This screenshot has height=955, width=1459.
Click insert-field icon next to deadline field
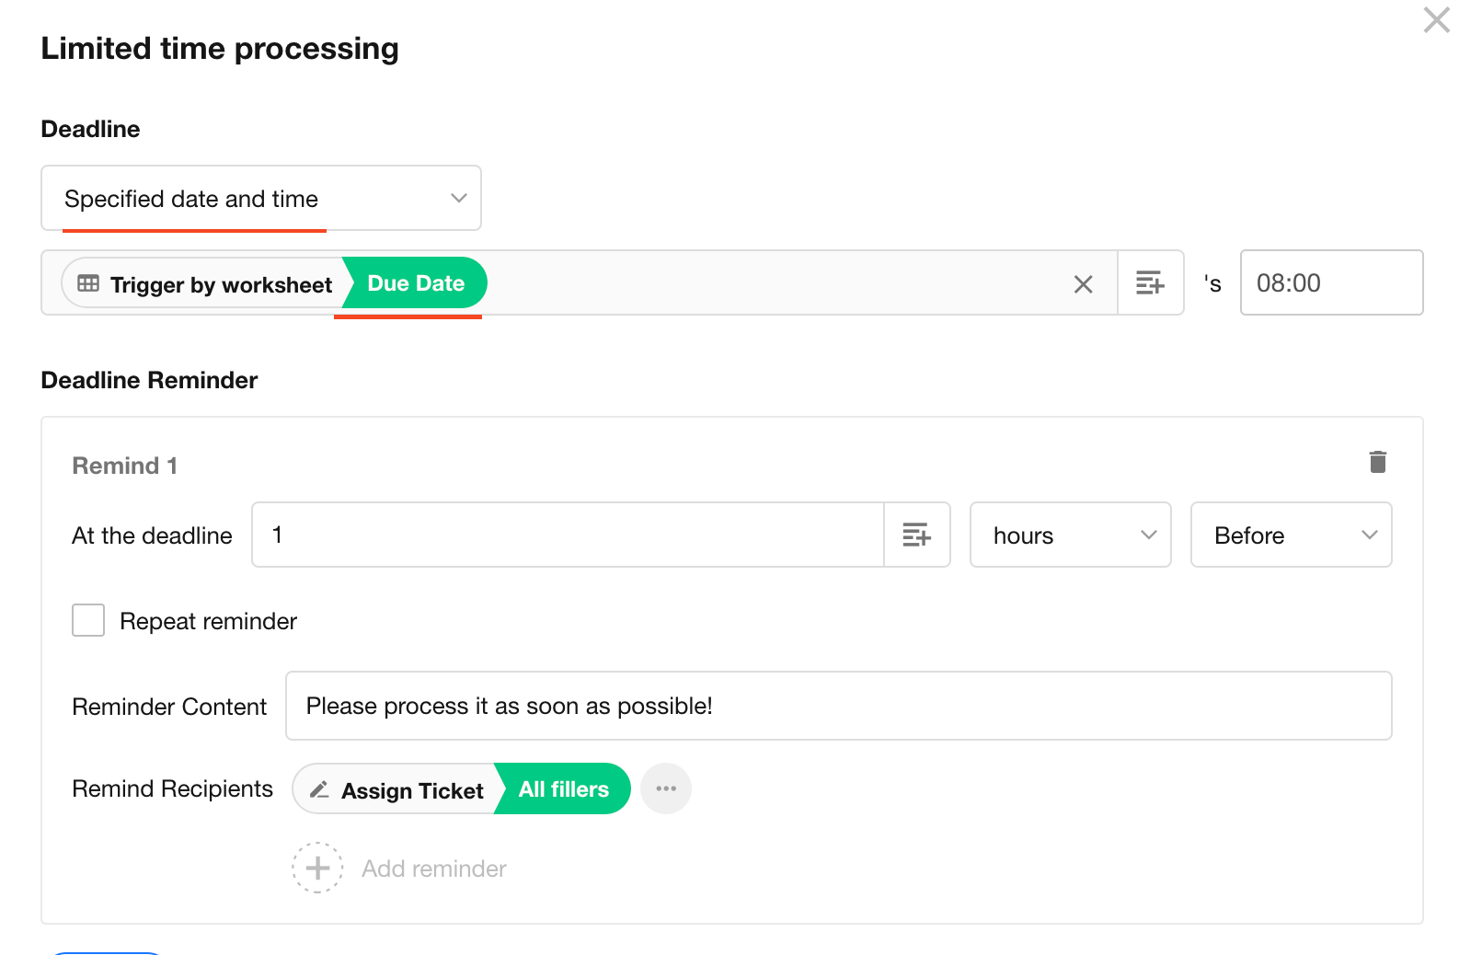pos(1150,283)
